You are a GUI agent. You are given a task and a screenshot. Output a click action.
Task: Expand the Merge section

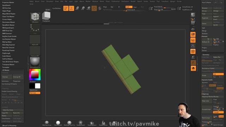pos(204,31)
